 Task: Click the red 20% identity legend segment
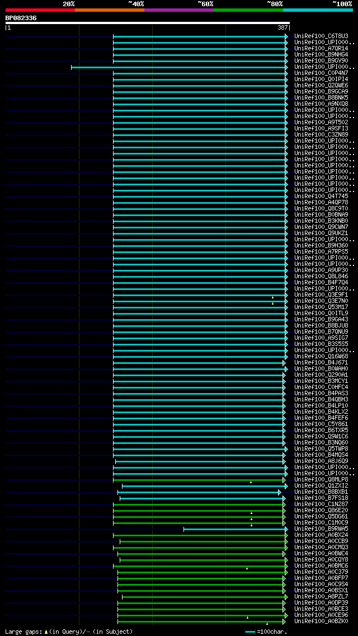click(x=40, y=10)
